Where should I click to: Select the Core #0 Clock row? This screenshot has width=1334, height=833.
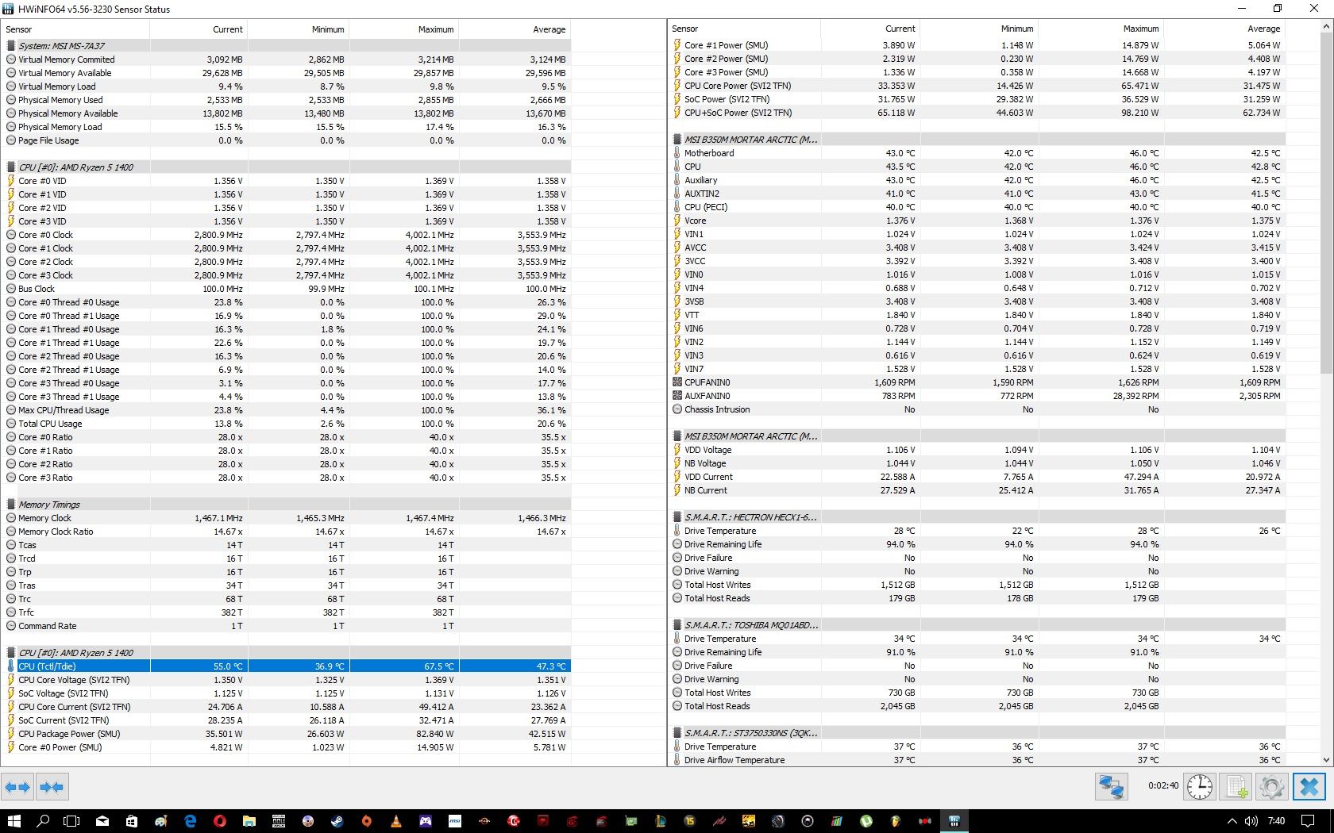[x=286, y=235]
